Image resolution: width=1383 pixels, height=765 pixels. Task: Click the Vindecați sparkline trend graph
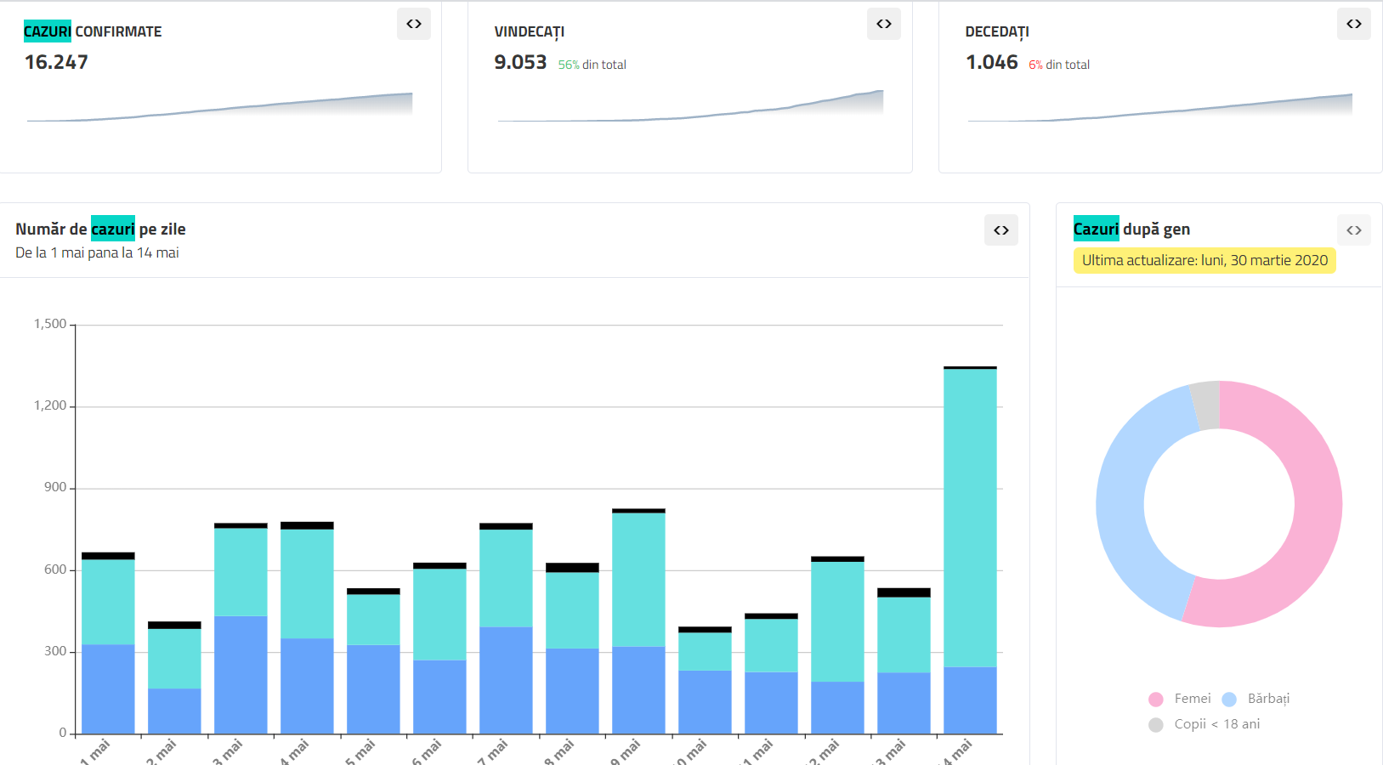[x=690, y=108]
